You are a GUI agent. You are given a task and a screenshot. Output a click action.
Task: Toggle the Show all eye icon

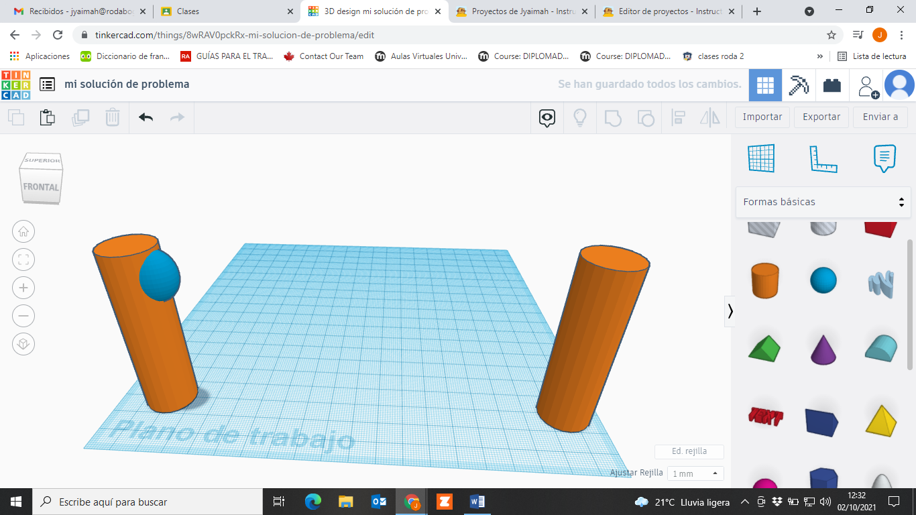[547, 119]
